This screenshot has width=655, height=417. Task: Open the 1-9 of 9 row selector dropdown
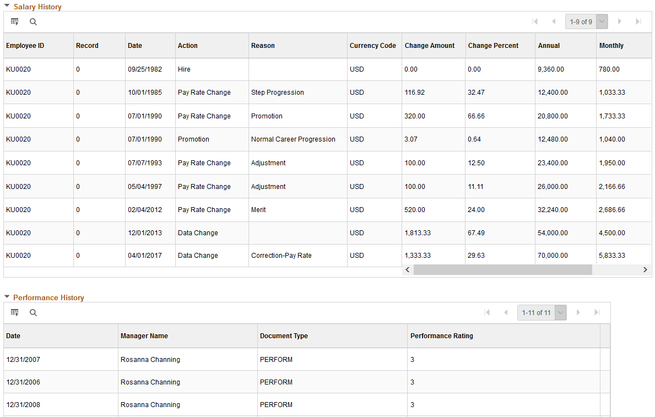pos(602,21)
